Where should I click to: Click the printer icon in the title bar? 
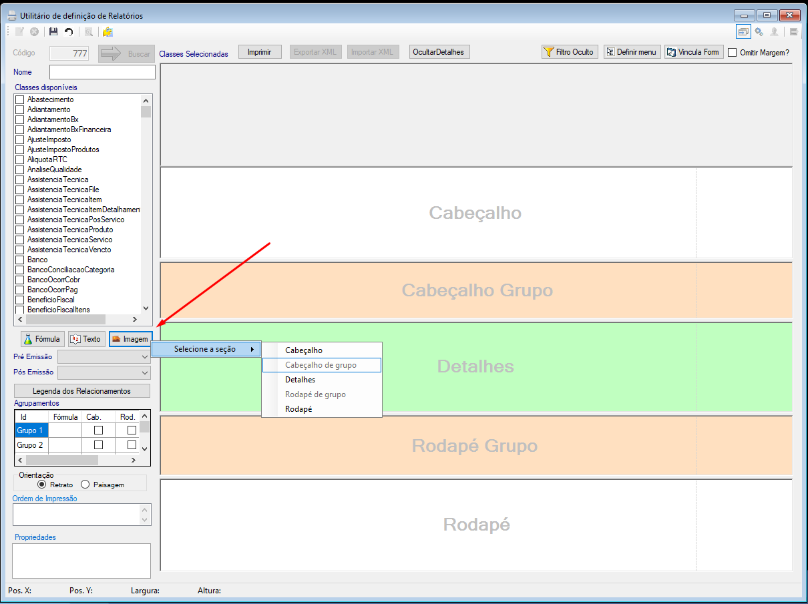point(11,15)
